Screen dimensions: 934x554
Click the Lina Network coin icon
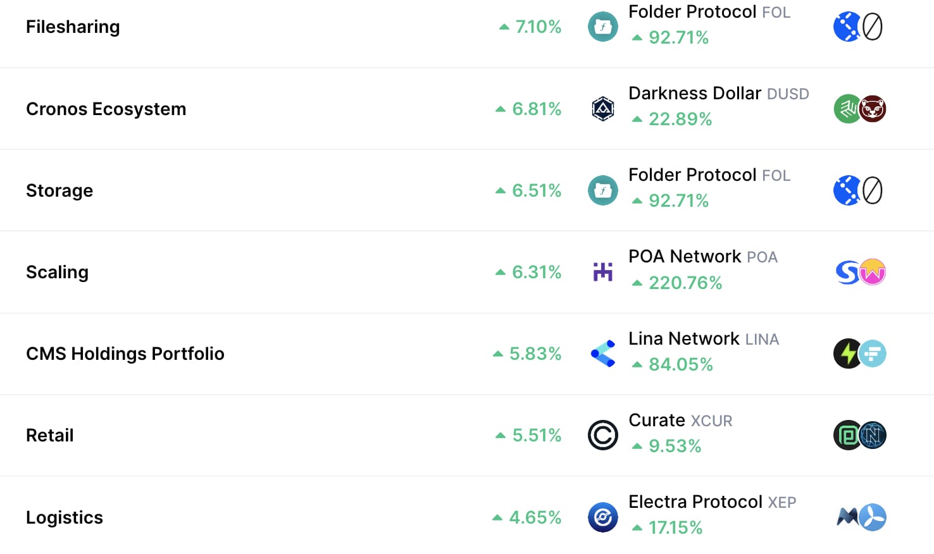coord(602,354)
